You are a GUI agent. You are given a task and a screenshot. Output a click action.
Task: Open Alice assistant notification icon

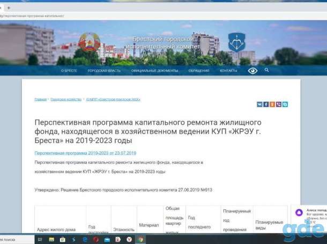point(299,212)
